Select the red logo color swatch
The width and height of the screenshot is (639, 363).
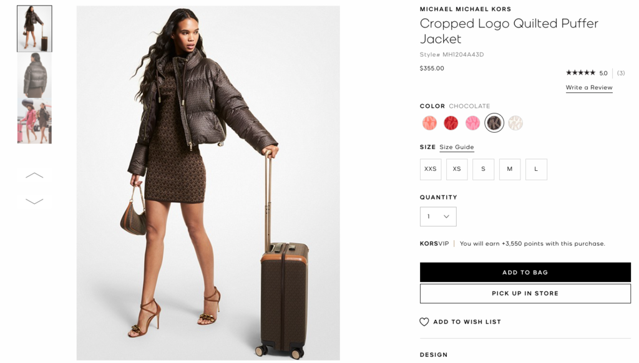(451, 123)
